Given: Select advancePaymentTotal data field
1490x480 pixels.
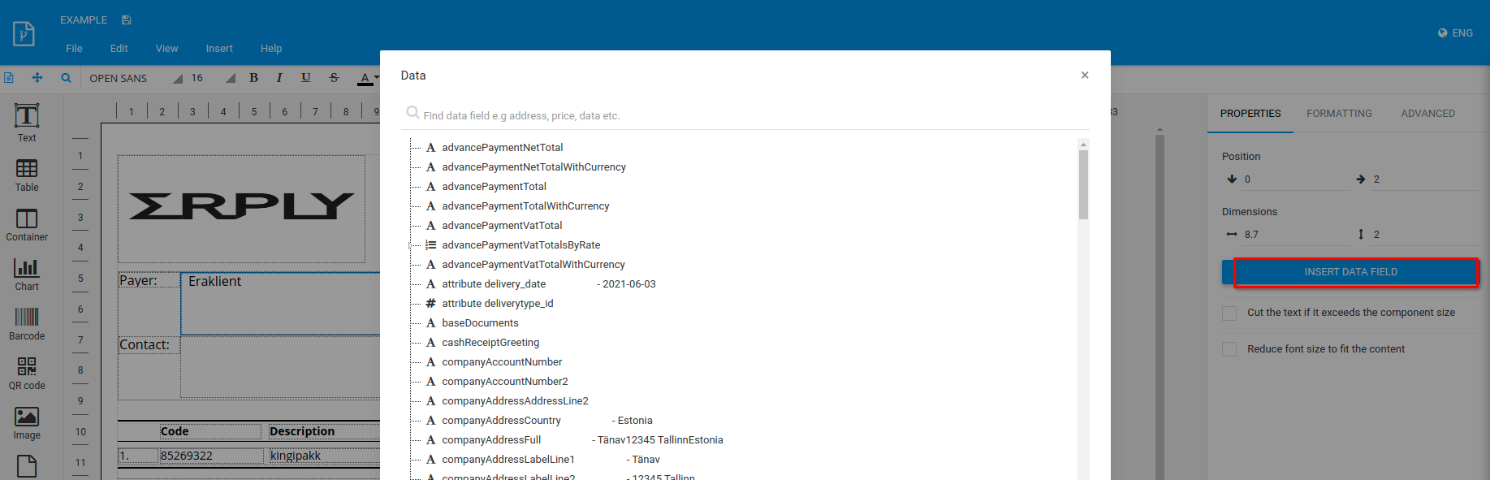Looking at the screenshot, I should [x=494, y=187].
